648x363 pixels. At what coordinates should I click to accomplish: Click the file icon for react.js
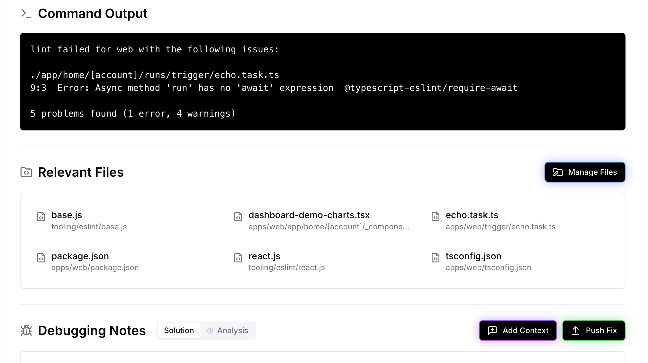coord(238,258)
